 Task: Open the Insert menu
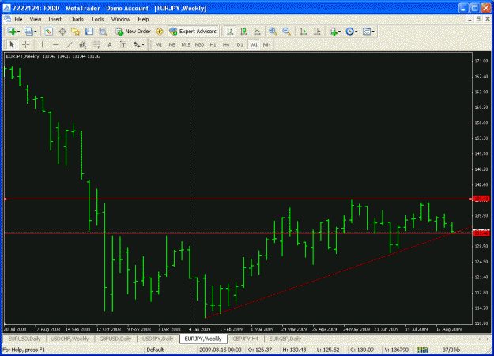(55, 19)
